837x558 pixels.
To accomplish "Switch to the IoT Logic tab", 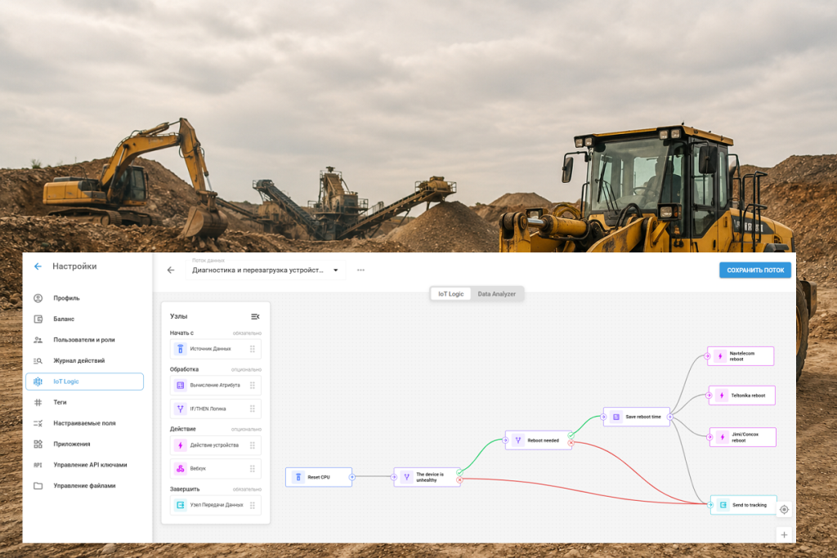I will coord(450,294).
